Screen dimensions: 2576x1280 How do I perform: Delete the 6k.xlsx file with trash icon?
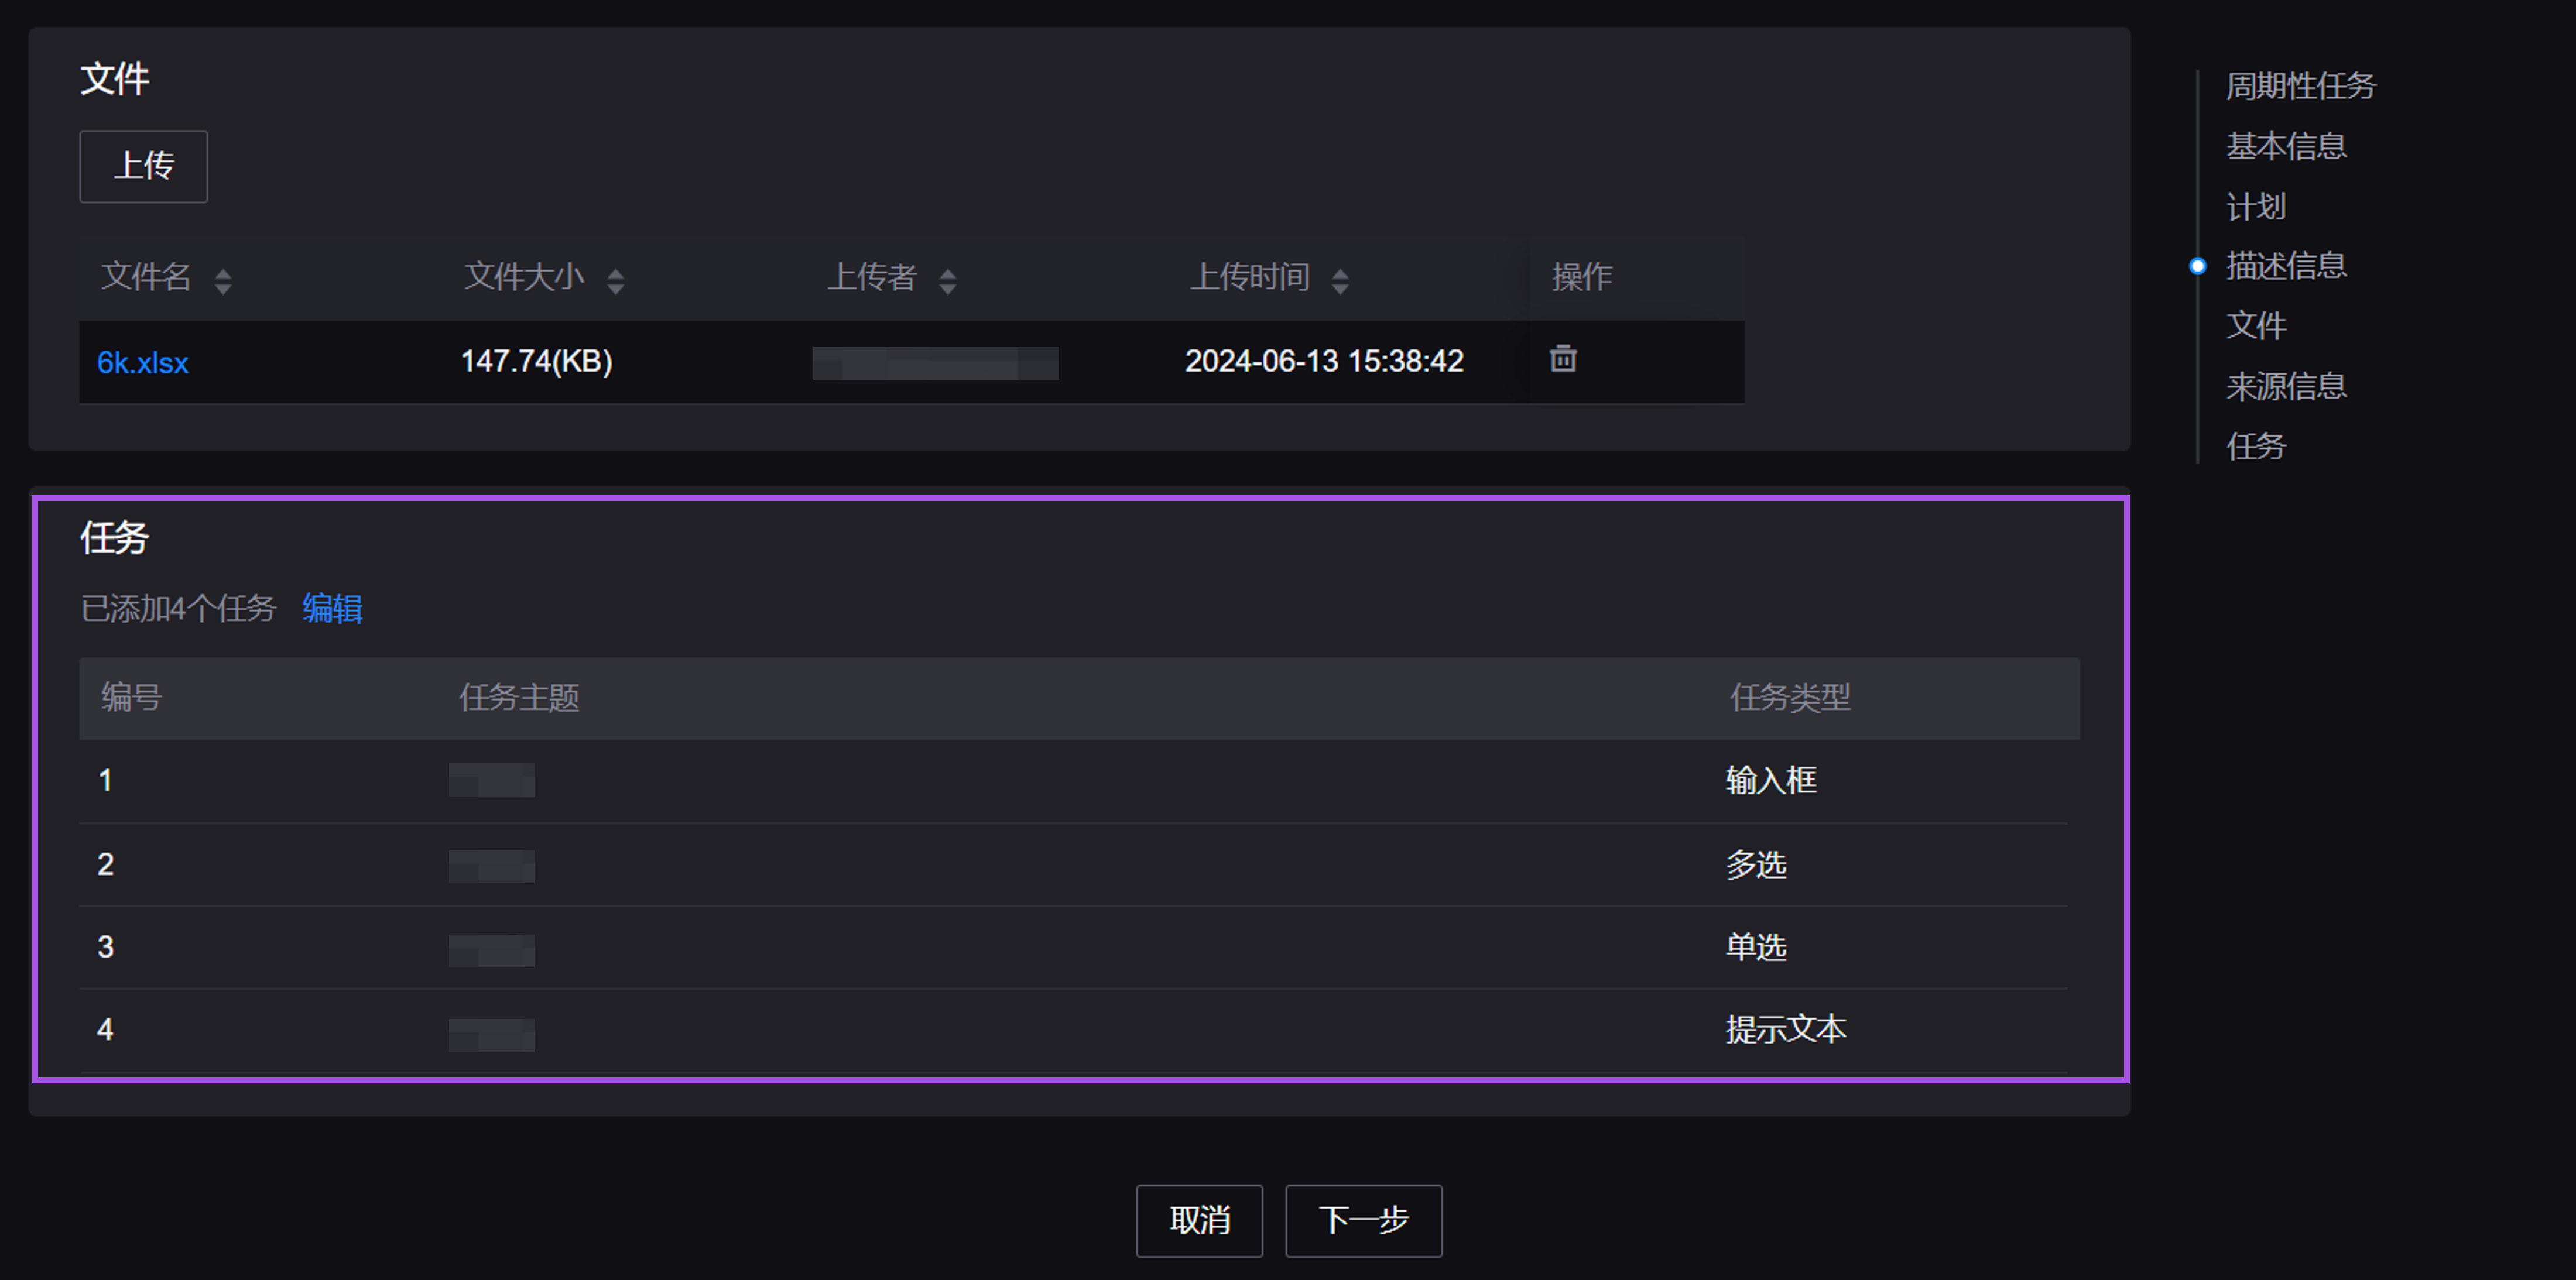click(x=1563, y=358)
